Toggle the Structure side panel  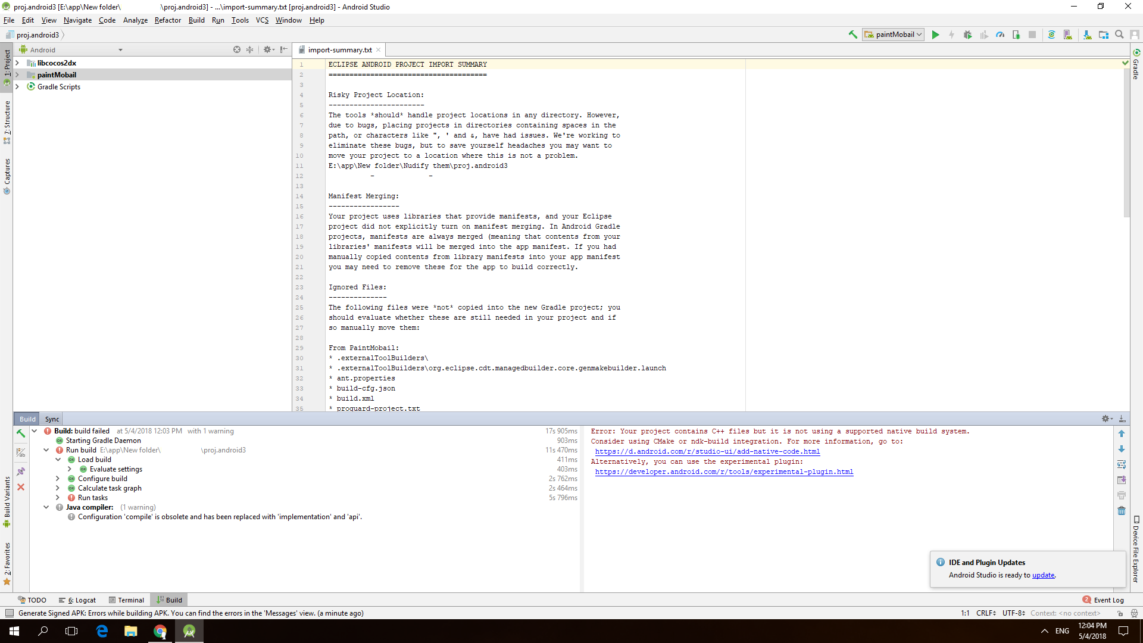[x=7, y=122]
